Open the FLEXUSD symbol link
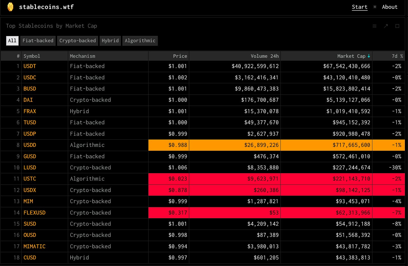The height and width of the screenshot is (266, 408). [34, 213]
